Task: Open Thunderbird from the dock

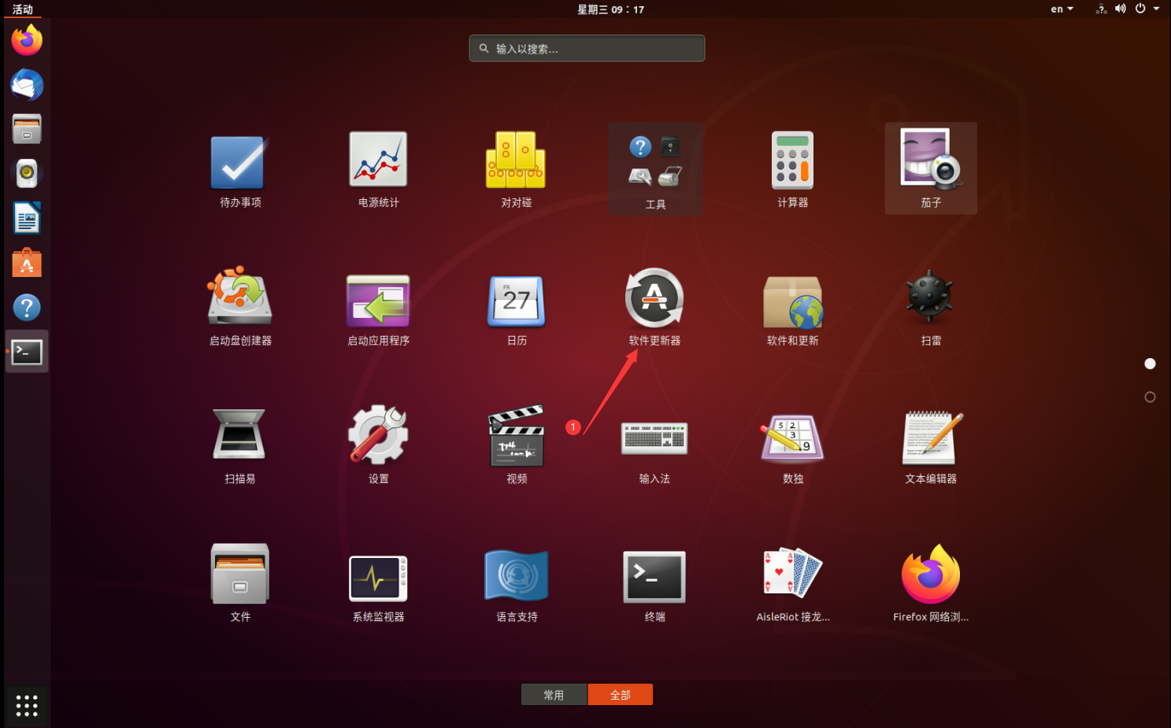Action: point(26,85)
